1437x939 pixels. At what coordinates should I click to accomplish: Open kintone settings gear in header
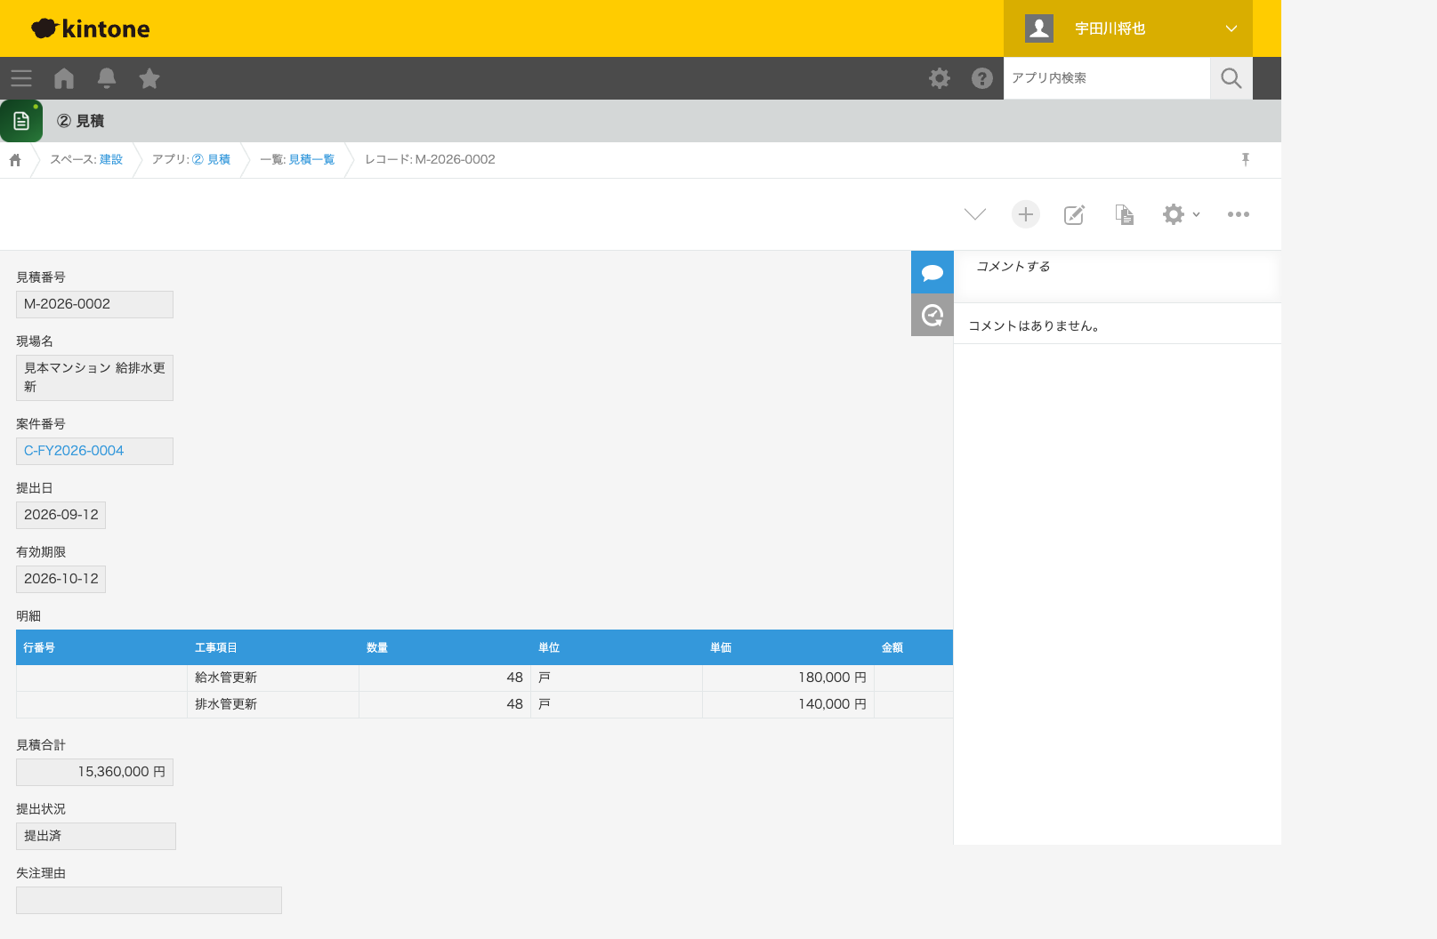(940, 78)
